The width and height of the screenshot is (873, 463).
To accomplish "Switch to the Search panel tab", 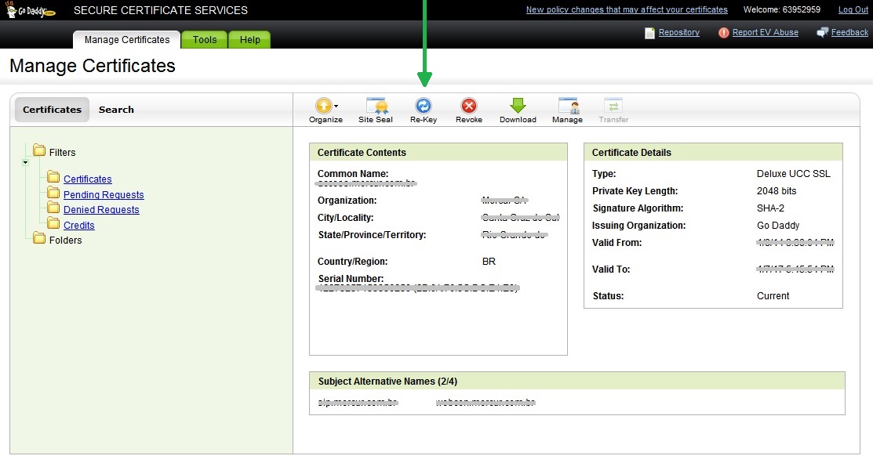I will tap(116, 110).
